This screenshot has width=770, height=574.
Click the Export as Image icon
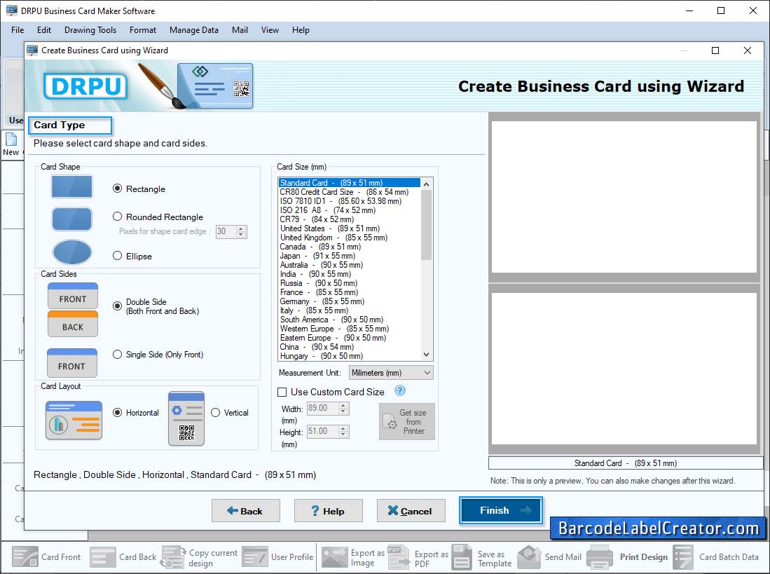(335, 556)
